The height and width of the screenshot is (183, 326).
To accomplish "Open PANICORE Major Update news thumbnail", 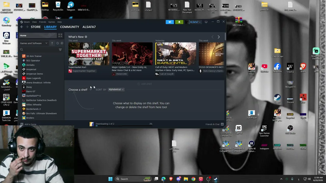I will pos(132,54).
